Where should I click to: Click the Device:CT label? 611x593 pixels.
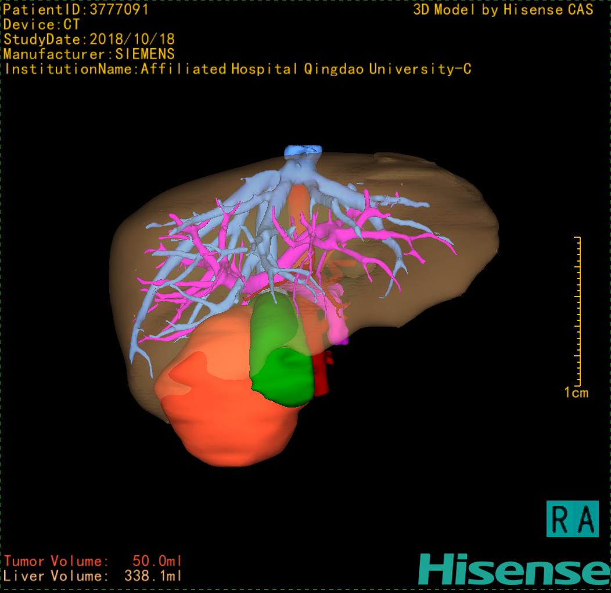(x=41, y=24)
